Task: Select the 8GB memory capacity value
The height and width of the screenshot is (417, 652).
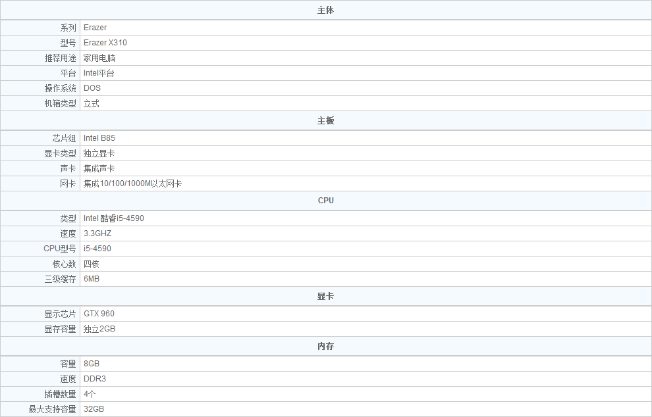Action: (x=92, y=364)
